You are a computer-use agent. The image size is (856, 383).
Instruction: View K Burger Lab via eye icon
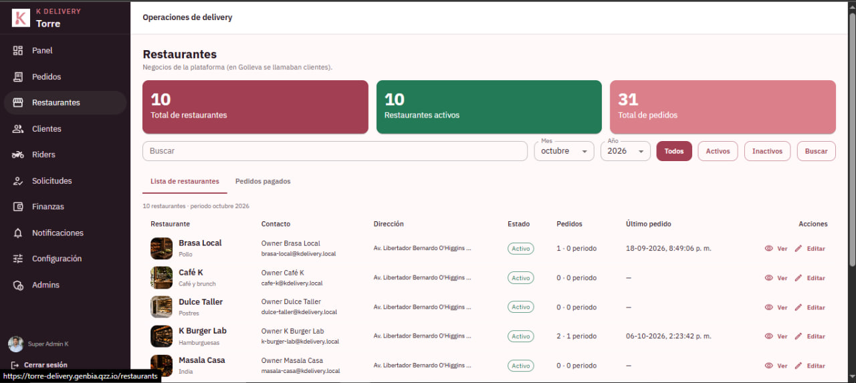[x=769, y=336]
